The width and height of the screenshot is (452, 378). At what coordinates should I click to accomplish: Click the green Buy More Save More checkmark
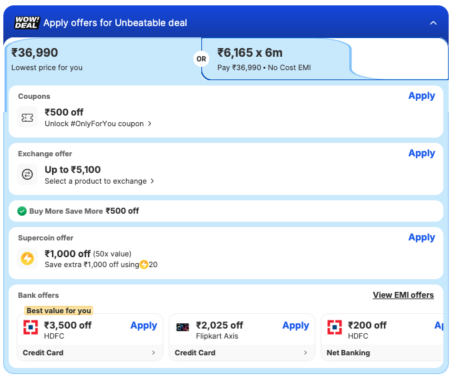click(x=22, y=211)
